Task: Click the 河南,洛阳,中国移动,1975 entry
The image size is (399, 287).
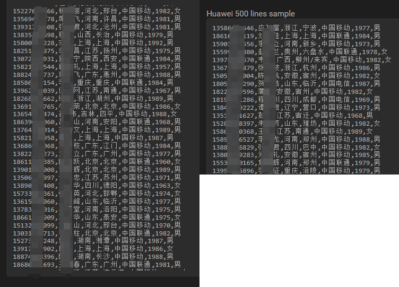Action: (97, 209)
